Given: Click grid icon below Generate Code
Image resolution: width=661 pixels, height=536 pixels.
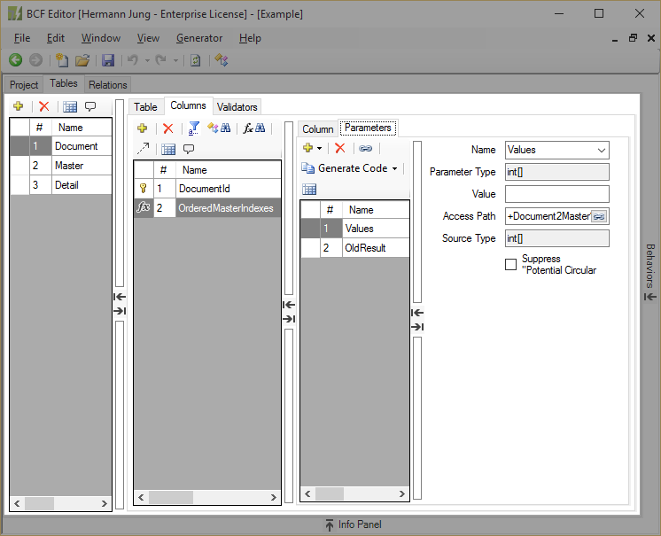Looking at the screenshot, I should point(309,190).
